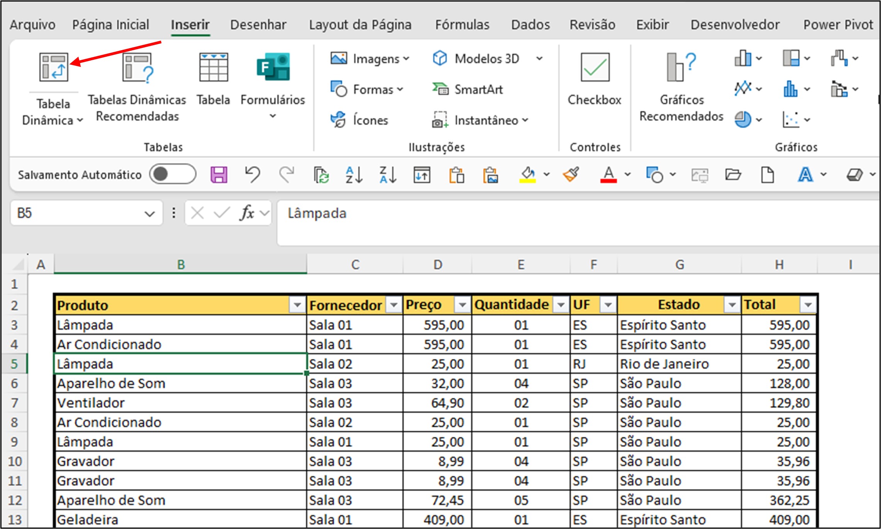The height and width of the screenshot is (529, 881).
Task: Confirm formula bar entry with checkmark
Action: coord(222,213)
